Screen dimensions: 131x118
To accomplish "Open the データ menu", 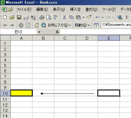I will click(x=125, y=10).
